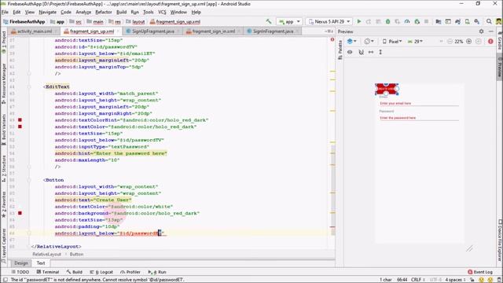Open the Analyze menu

point(83,12)
